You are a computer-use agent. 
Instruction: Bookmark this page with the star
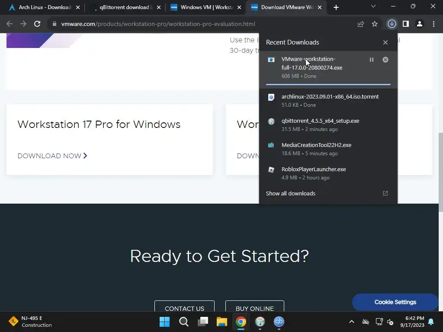point(375,24)
